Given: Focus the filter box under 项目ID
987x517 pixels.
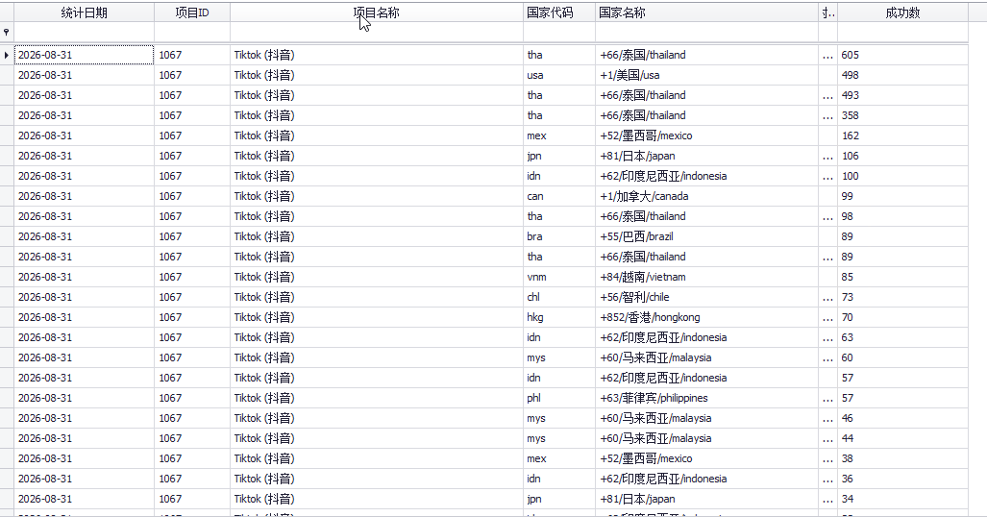Looking at the screenshot, I should click(x=192, y=32).
